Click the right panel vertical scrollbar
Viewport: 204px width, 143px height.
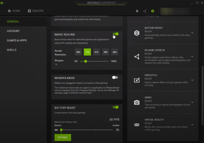tap(202, 96)
